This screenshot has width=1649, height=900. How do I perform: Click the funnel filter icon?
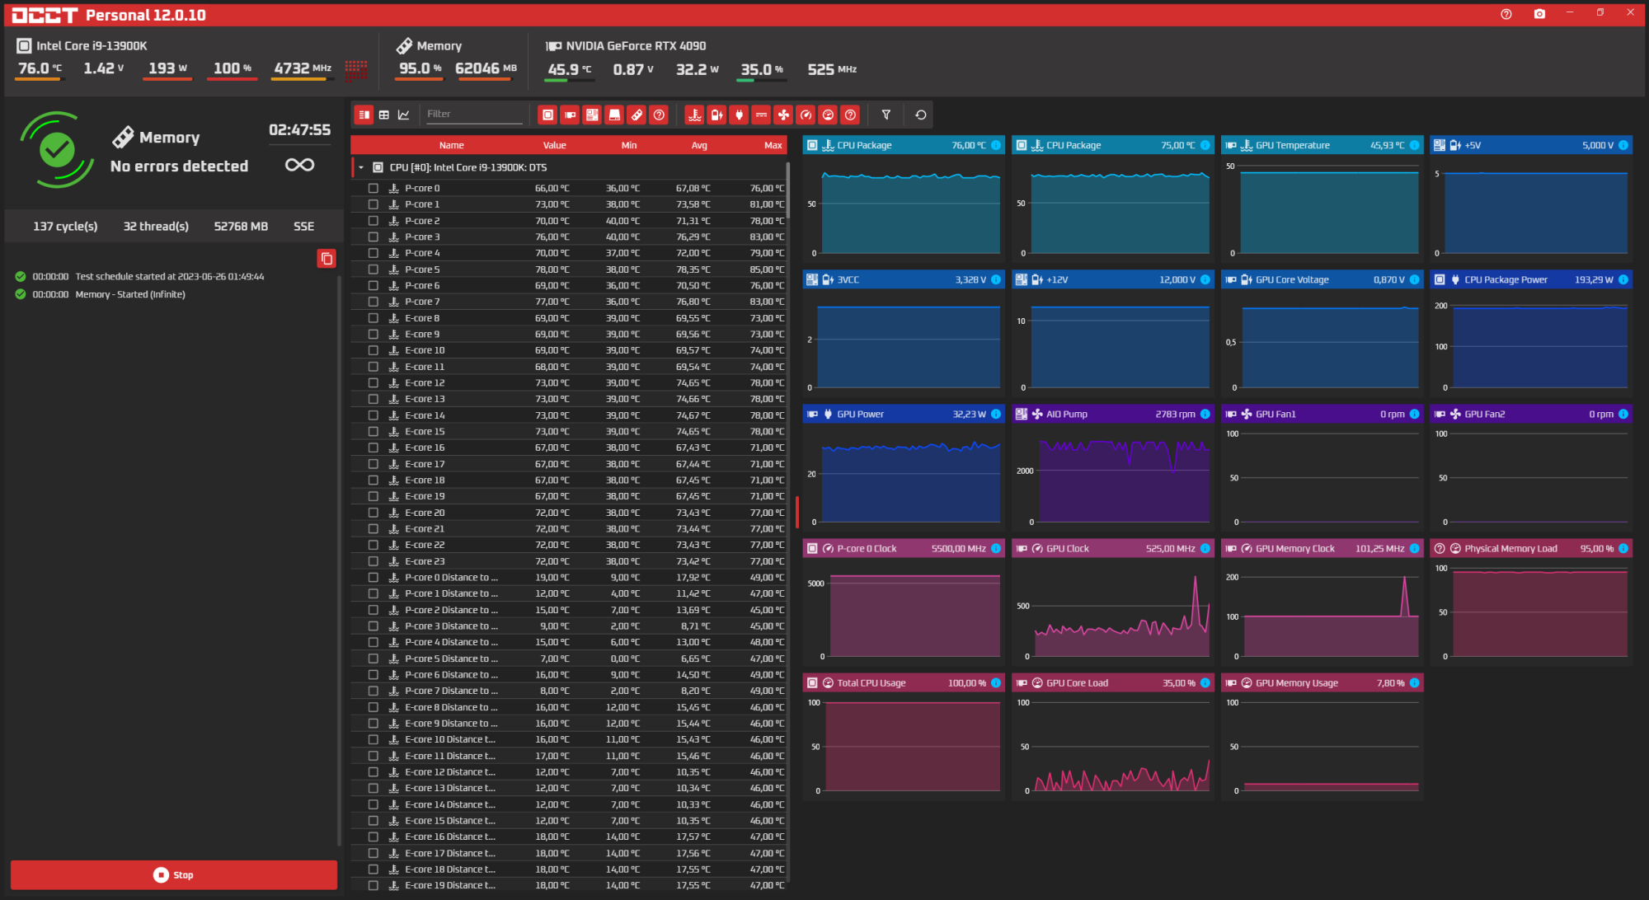point(886,115)
